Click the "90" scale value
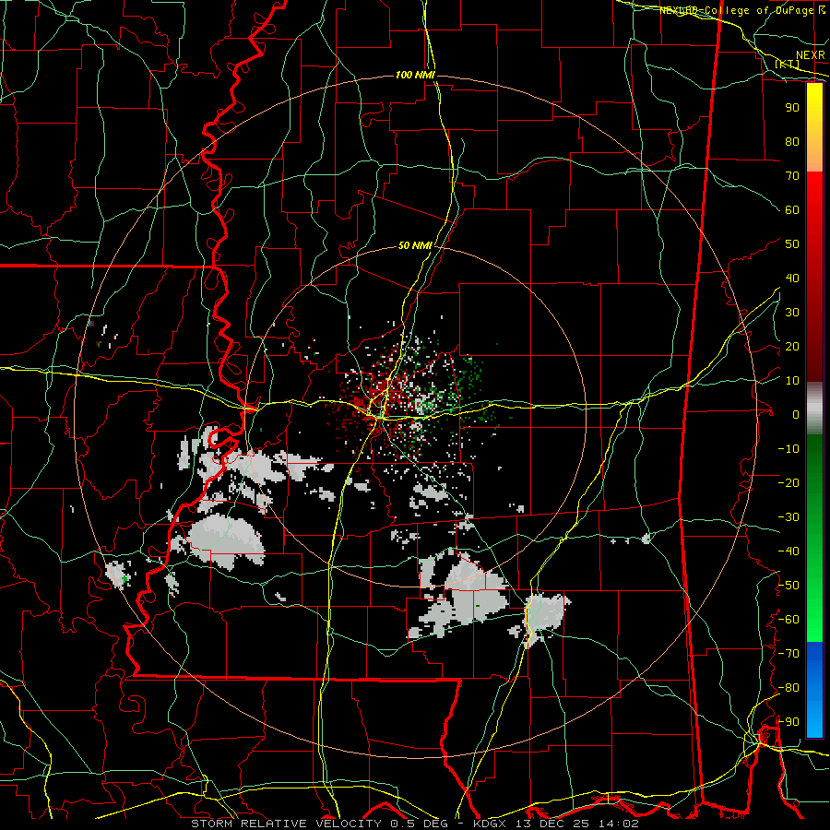 (x=792, y=108)
